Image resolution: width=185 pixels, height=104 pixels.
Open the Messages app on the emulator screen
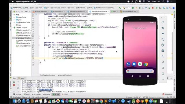134,64
